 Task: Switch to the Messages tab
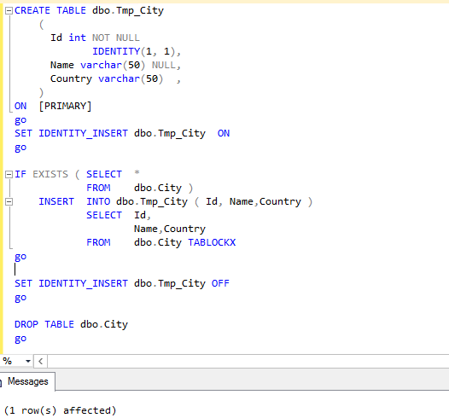tap(28, 381)
